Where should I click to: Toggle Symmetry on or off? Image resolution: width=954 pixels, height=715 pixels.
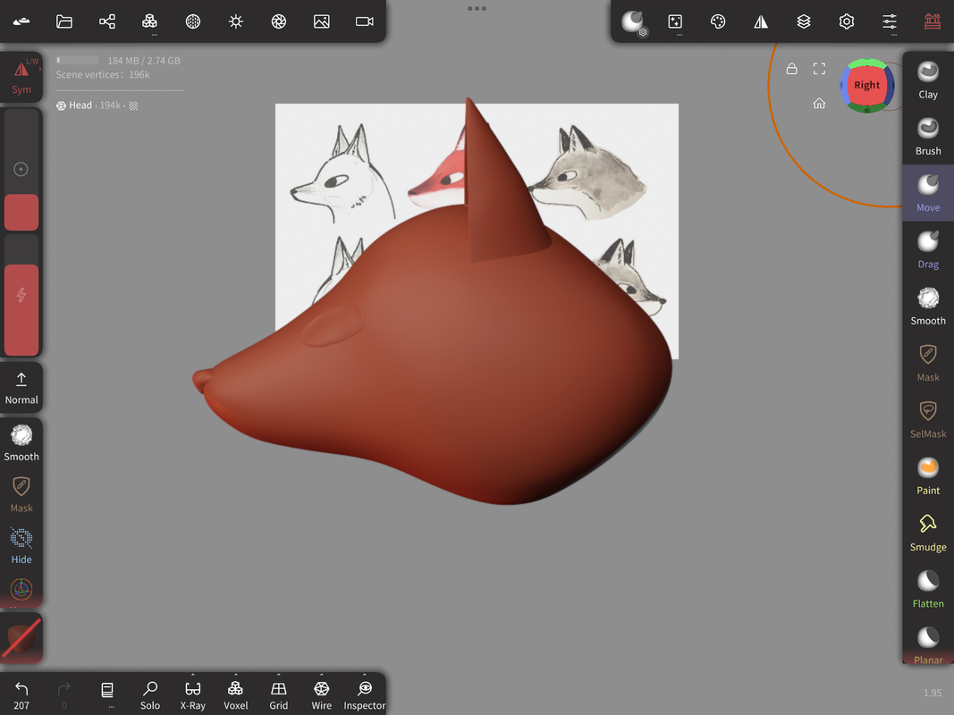tap(21, 77)
